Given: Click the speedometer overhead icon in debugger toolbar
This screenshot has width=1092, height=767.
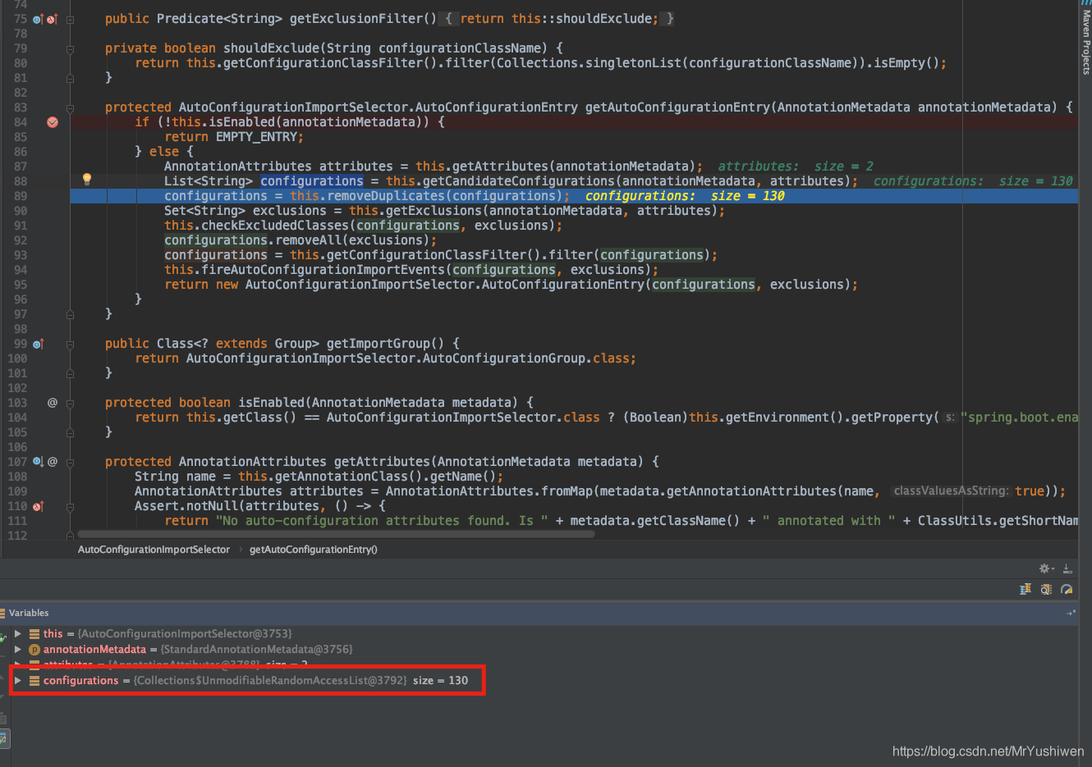Looking at the screenshot, I should (1067, 589).
